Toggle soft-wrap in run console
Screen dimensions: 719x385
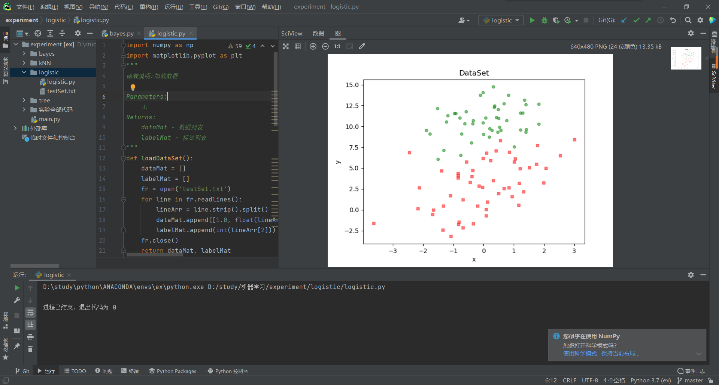[30, 312]
